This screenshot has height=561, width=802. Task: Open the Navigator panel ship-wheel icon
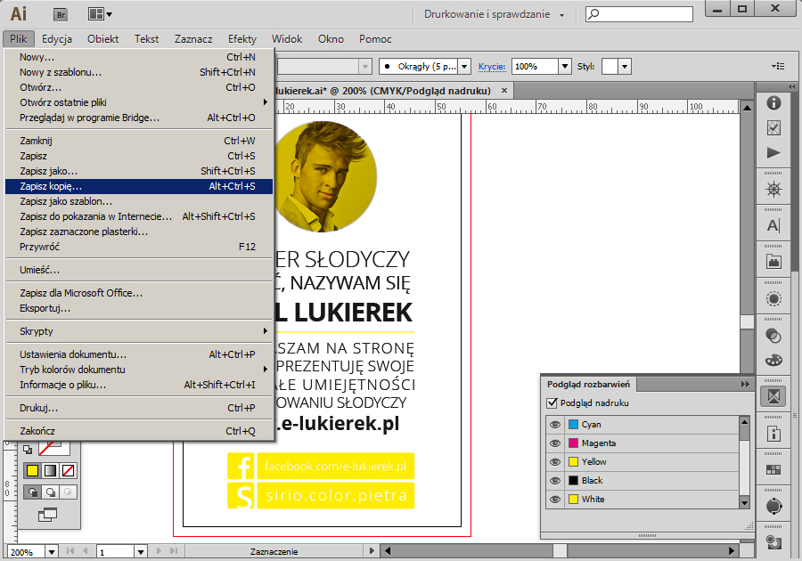tap(773, 190)
